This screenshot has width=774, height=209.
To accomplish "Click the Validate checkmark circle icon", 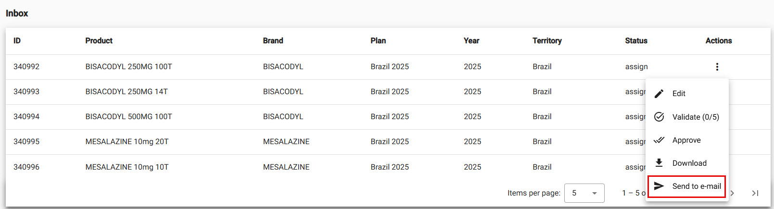I will pyautogui.click(x=659, y=117).
